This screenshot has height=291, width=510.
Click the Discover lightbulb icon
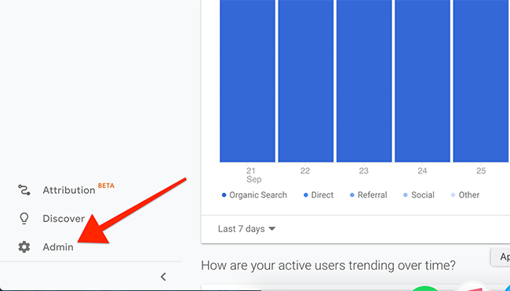point(24,219)
